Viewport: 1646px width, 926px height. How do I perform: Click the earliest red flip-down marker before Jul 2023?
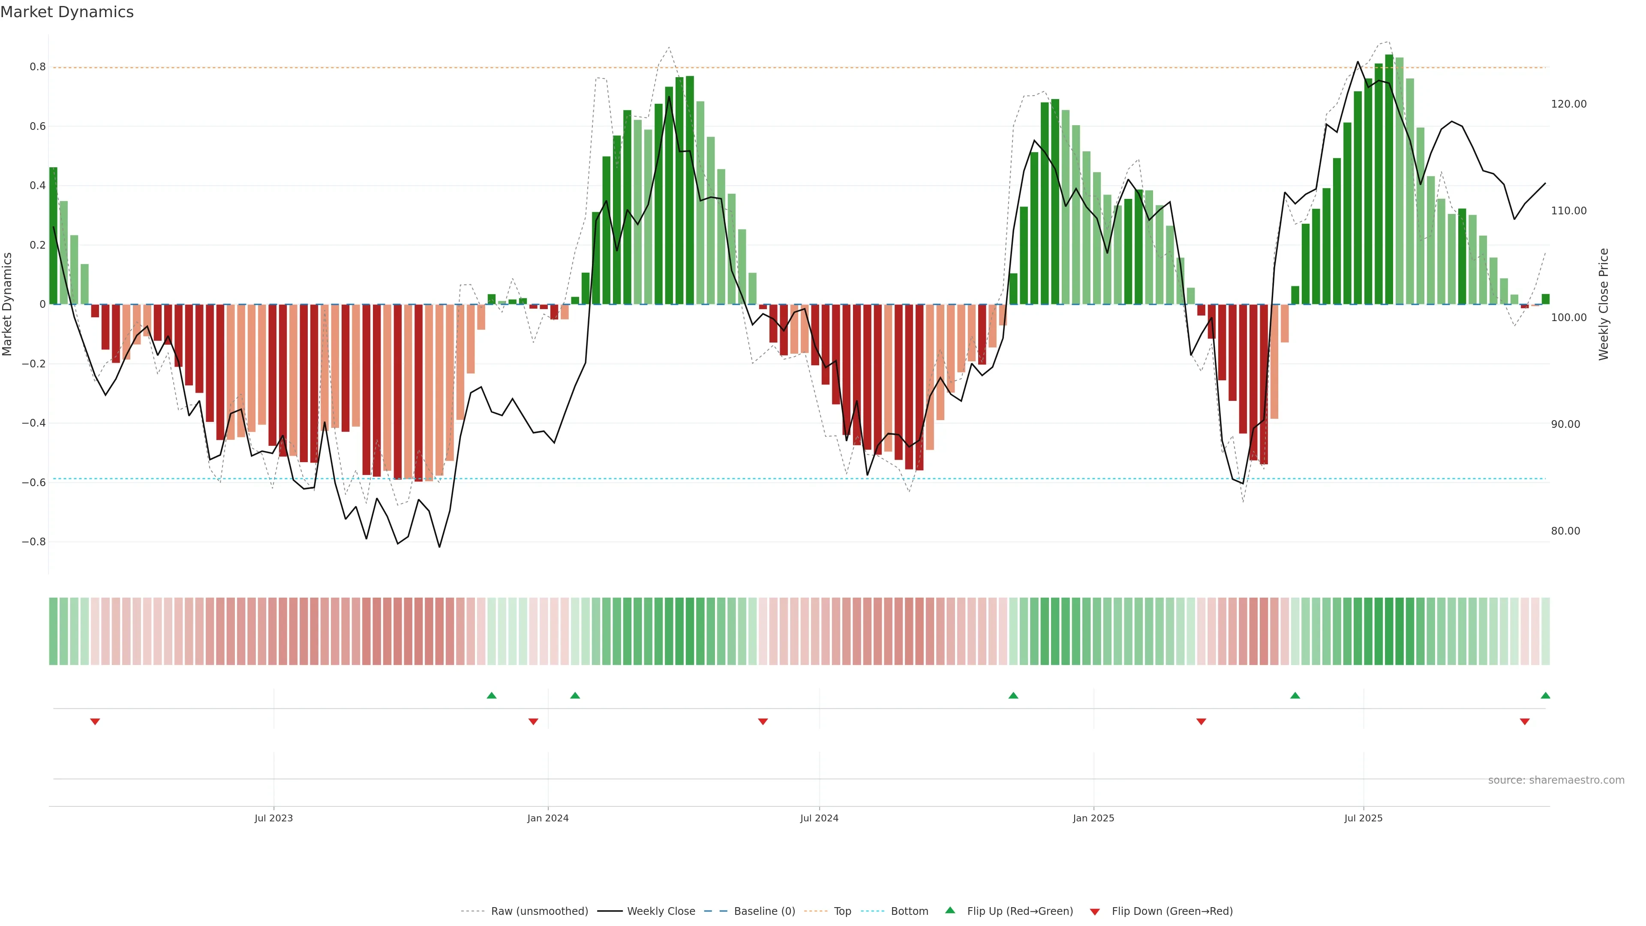(x=95, y=722)
